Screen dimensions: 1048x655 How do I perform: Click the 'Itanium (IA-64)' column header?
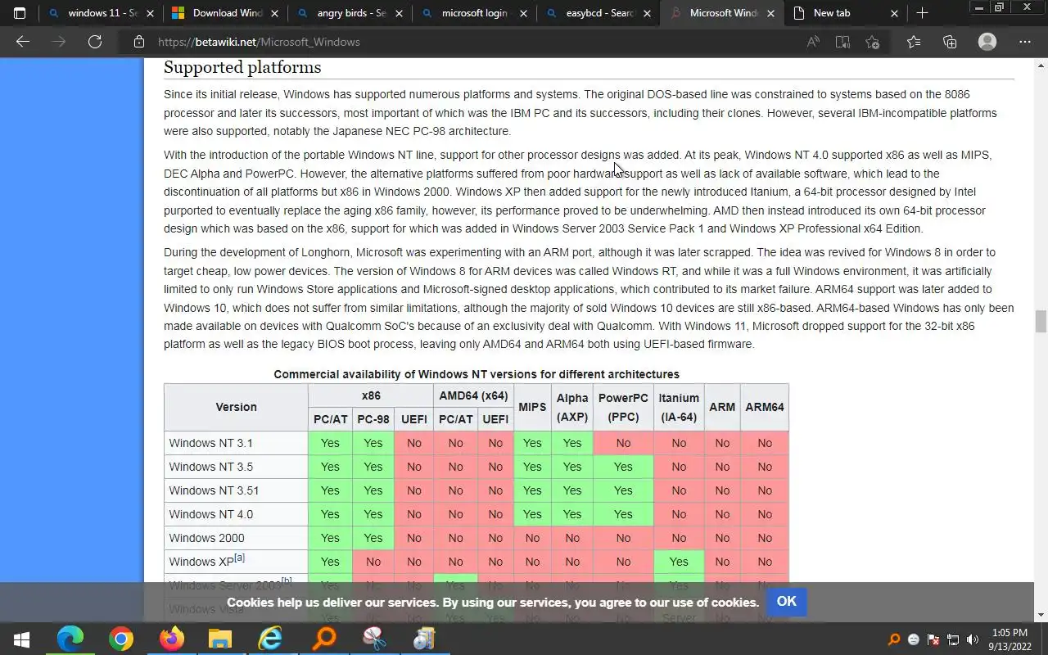tap(679, 407)
